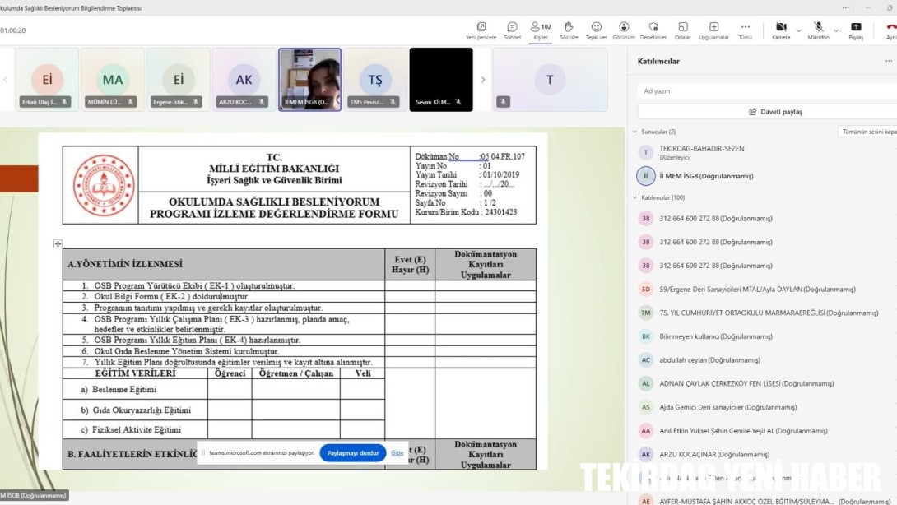Click window more options ellipsis in title bar
Image resolution: width=897 pixels, height=505 pixels.
pyautogui.click(x=845, y=8)
